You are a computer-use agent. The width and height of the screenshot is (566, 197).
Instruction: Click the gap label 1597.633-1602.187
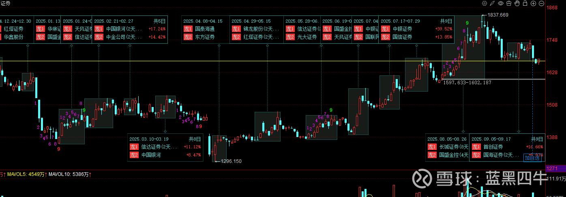coord(467,82)
